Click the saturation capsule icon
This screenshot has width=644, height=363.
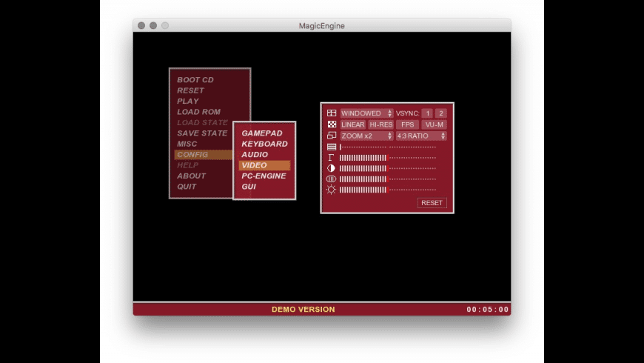coord(331,179)
